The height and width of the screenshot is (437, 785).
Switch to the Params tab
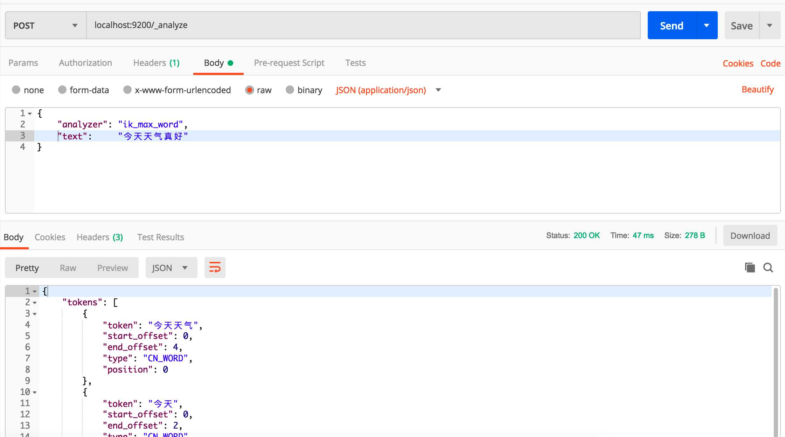(x=23, y=62)
